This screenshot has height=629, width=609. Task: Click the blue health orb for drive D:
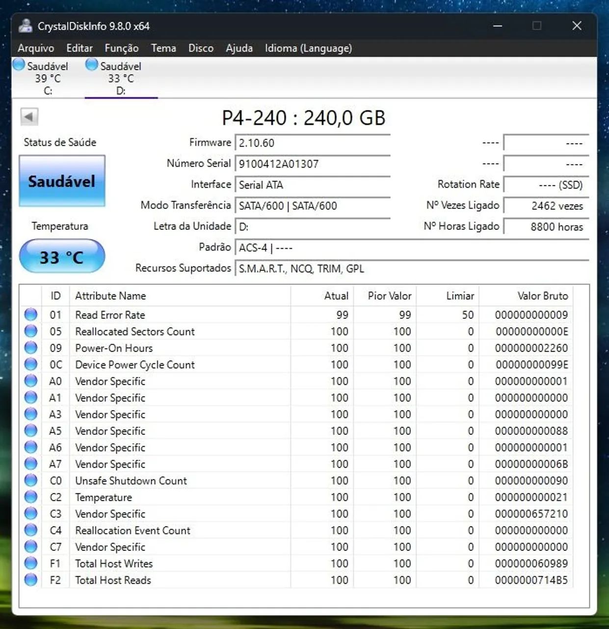coord(91,64)
